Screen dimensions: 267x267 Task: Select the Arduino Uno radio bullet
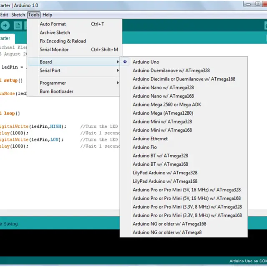[125, 62]
